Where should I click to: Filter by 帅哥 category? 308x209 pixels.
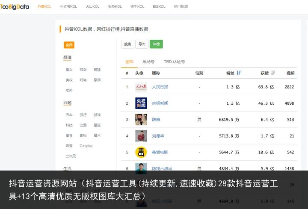pyautogui.click(x=83, y=70)
